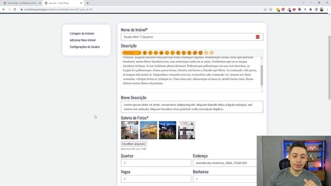Open the tab search chevron in title bar
Image resolution: width=331 pixels, height=186 pixels.
tap(304, 3)
